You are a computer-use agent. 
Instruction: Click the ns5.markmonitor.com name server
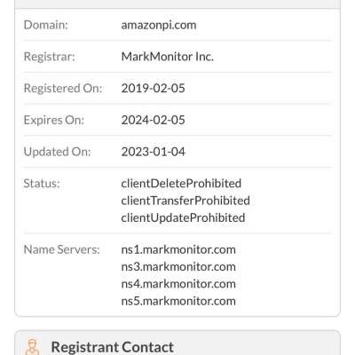178,301
